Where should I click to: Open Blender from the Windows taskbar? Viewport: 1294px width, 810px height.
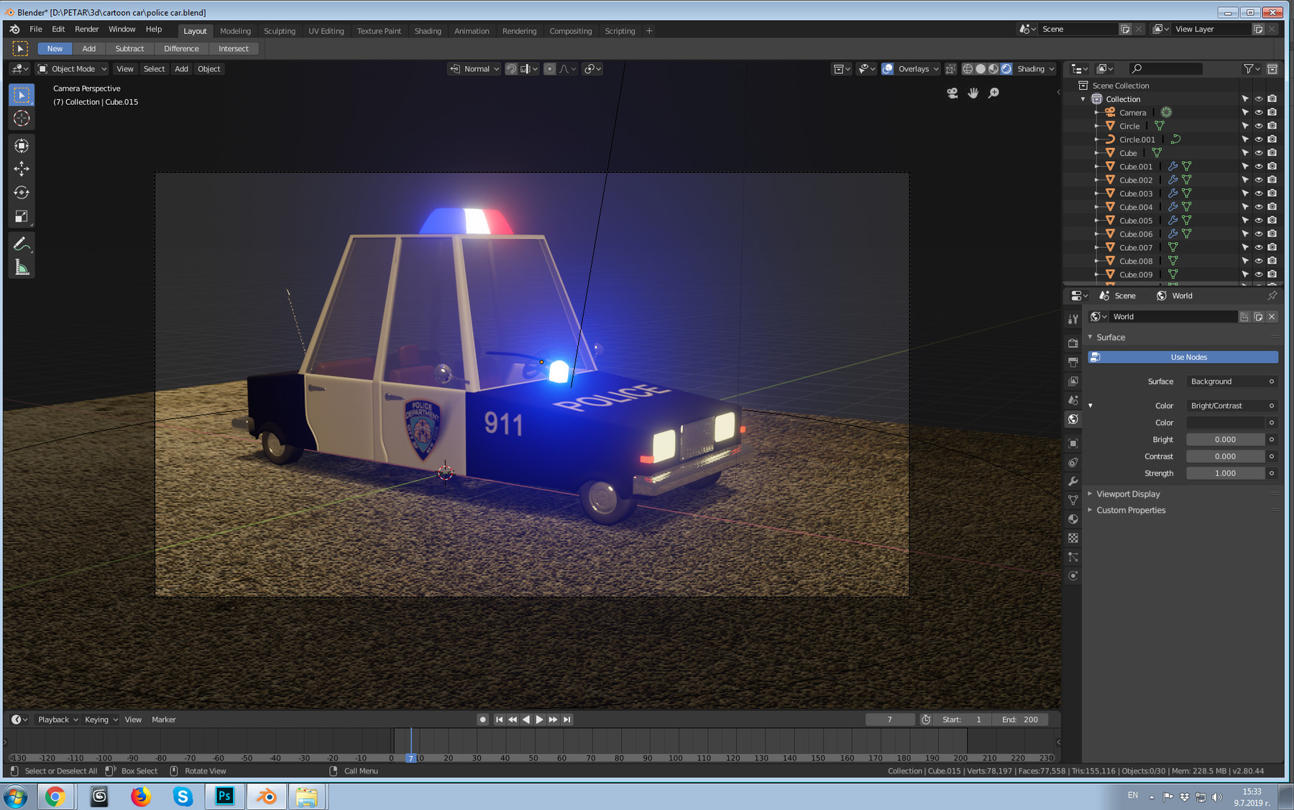point(266,796)
